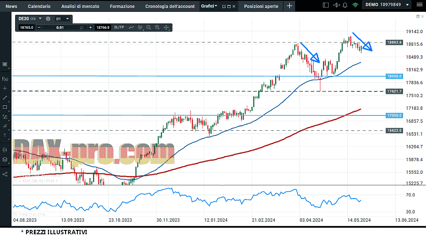Toggle SL/TP settings
This screenshot has height=236, width=426.
click(x=119, y=27)
